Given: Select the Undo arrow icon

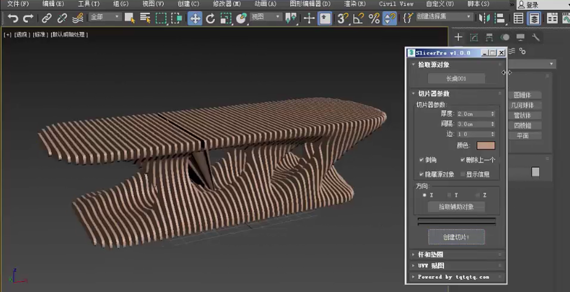Looking at the screenshot, I should tap(13, 18).
